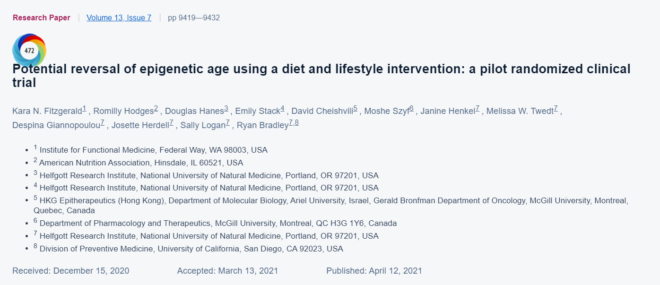
Task: Click author name Despina Giannopoulou
Action: [56, 125]
